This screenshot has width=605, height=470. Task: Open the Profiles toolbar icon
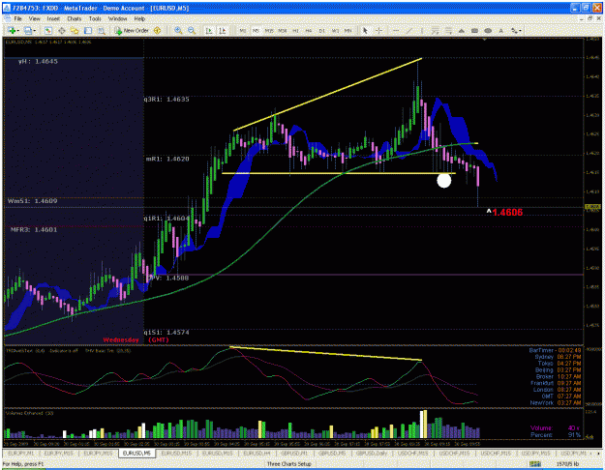point(27,30)
